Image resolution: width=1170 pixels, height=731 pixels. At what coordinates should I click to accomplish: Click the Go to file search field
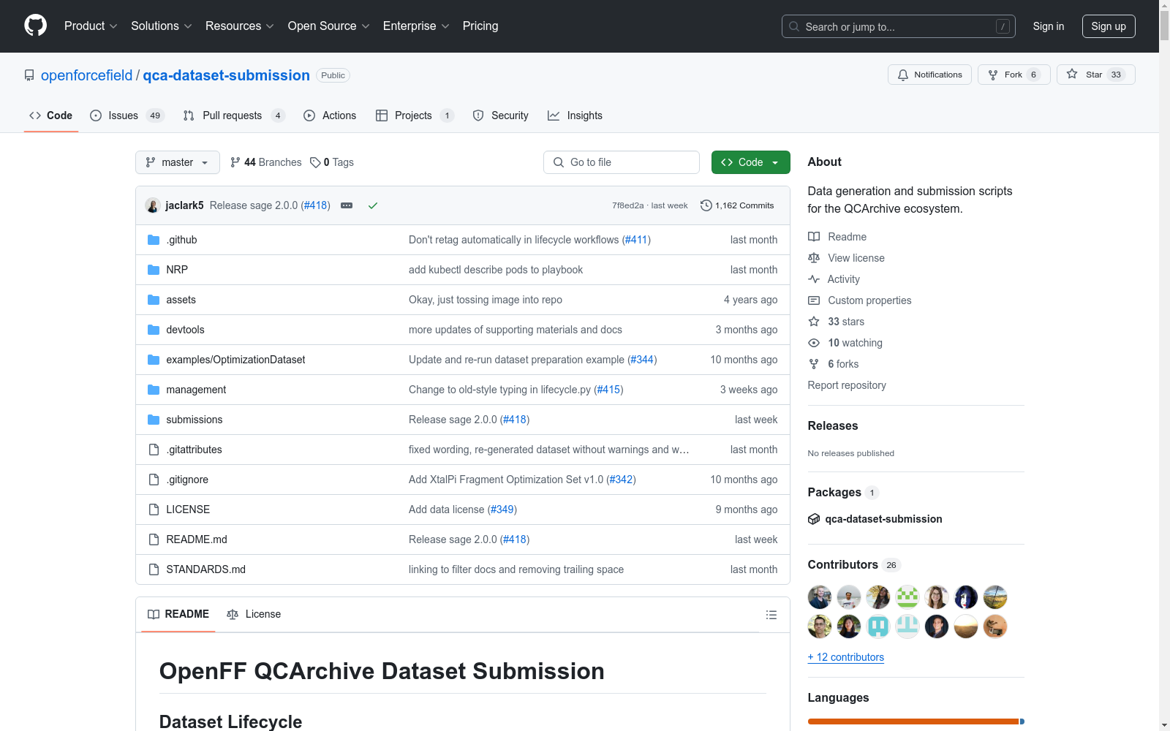pos(622,162)
